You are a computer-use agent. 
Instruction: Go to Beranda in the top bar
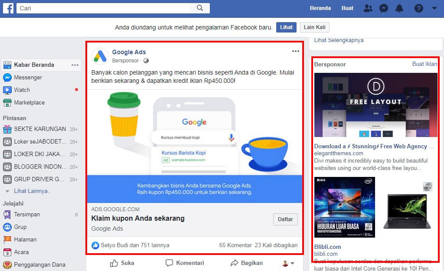tap(320, 8)
